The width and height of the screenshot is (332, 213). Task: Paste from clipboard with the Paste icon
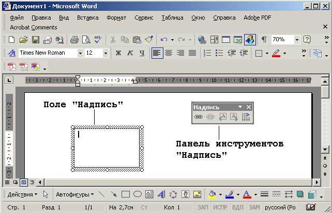[x=137, y=40]
